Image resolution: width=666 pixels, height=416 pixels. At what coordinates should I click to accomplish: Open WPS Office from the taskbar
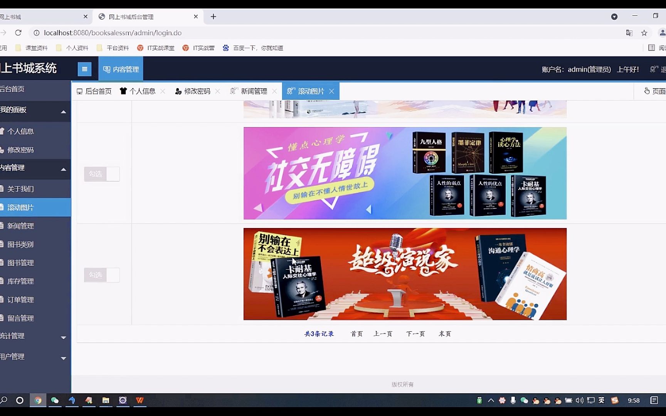point(140,401)
